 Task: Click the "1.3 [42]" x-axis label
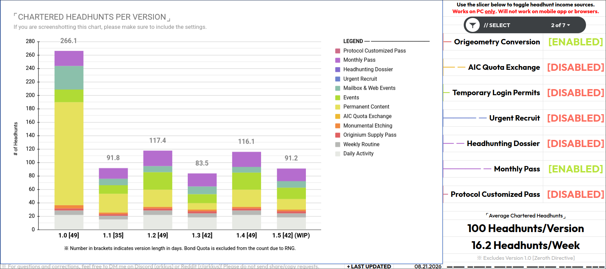[x=202, y=235]
